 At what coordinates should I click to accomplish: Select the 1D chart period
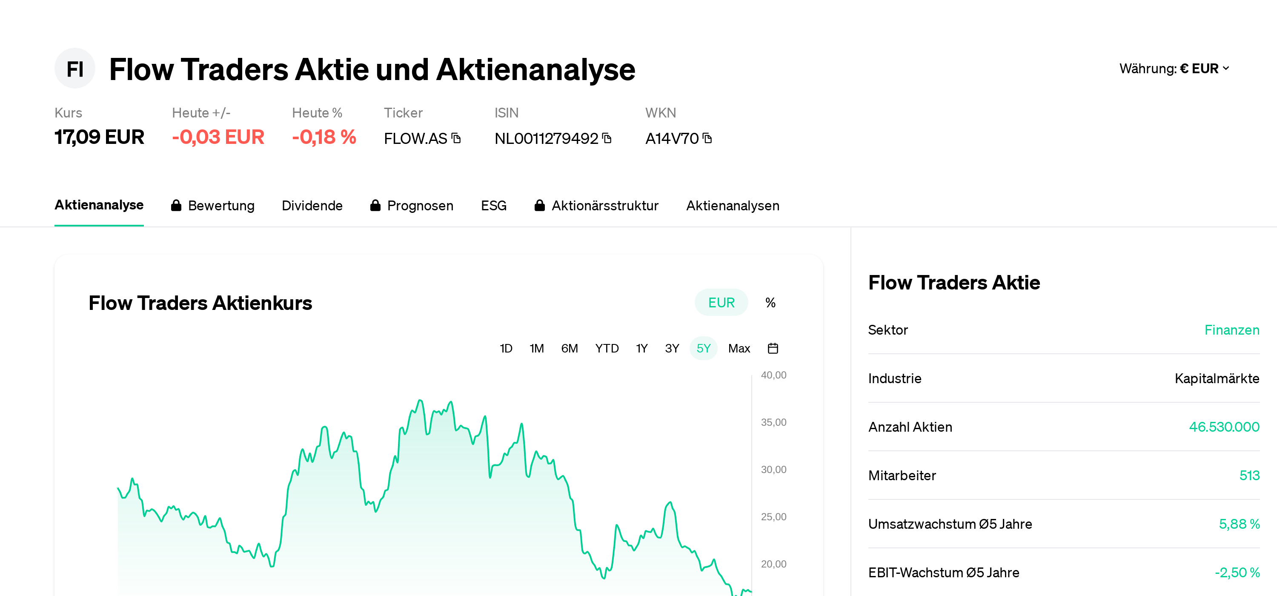506,348
